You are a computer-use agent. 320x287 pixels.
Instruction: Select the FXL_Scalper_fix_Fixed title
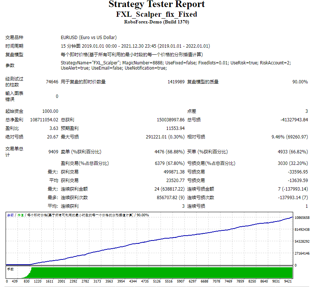pos(156,14)
